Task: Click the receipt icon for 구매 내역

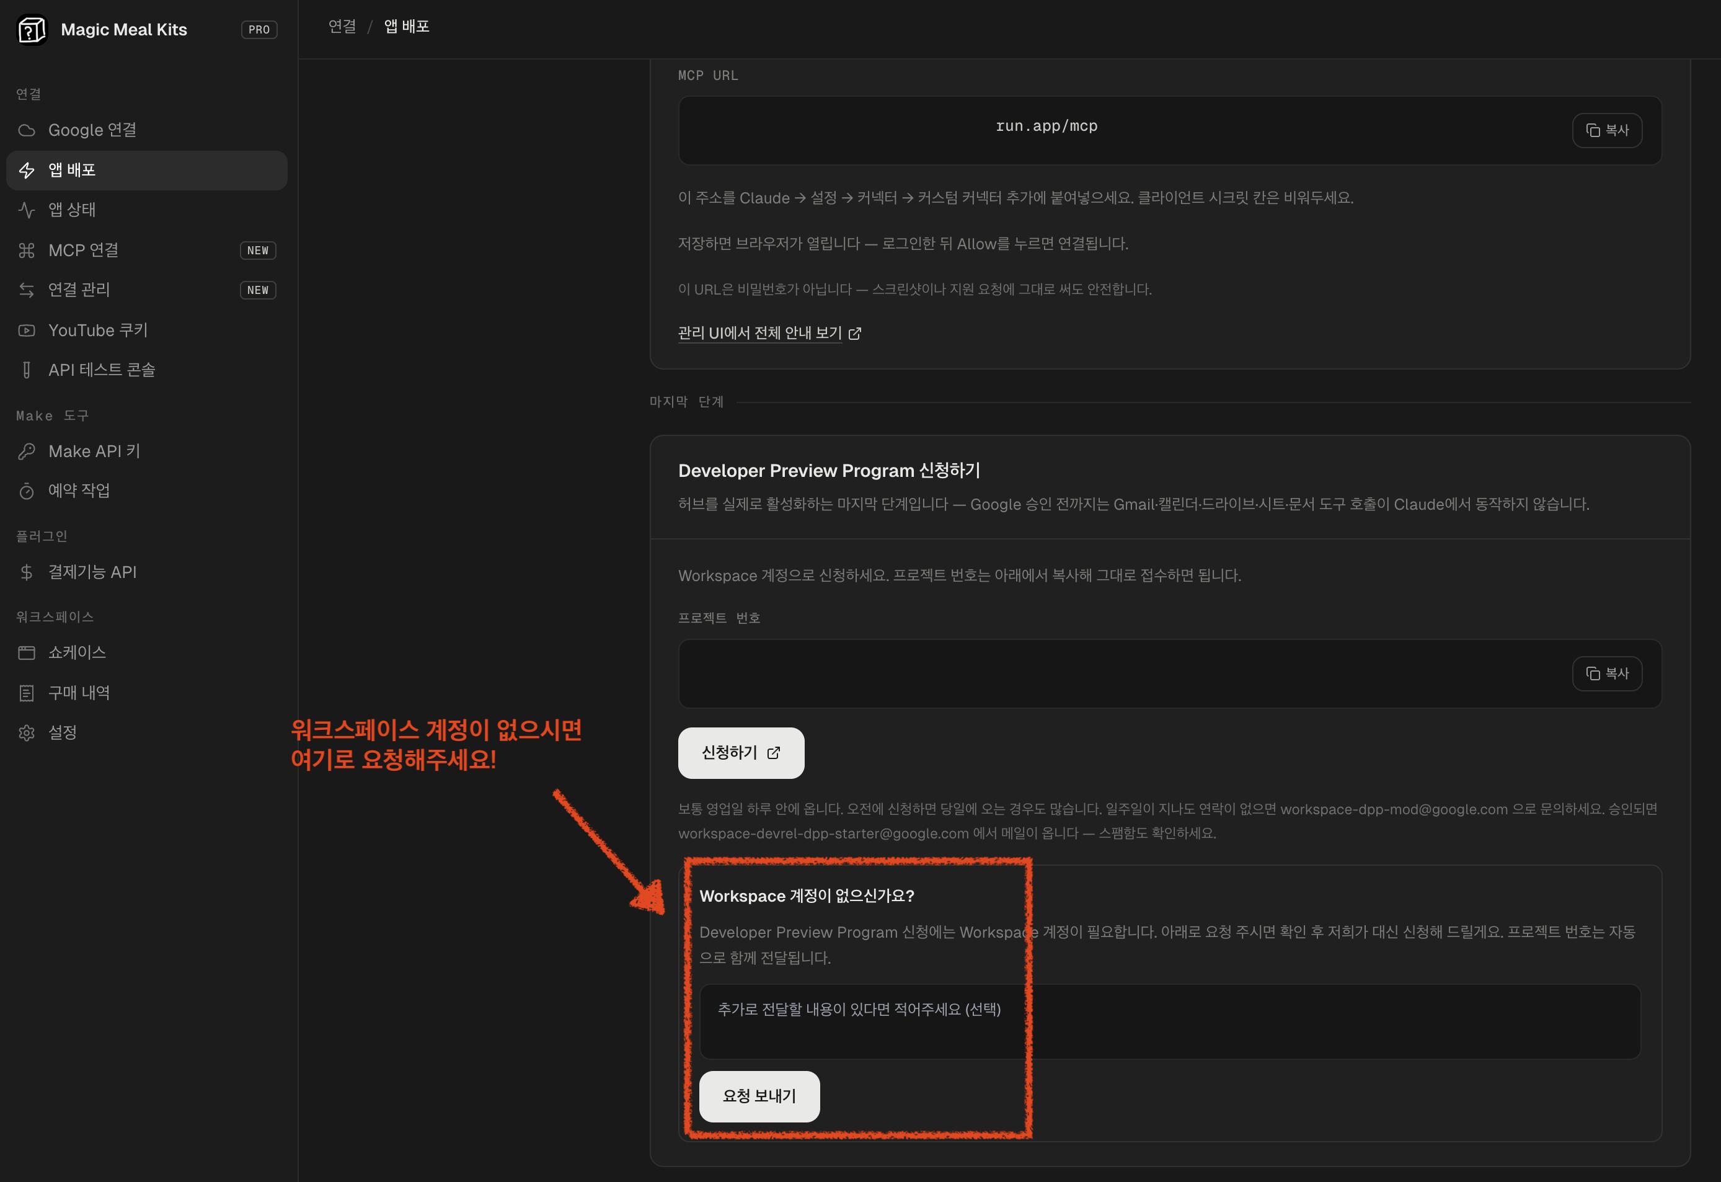Action: tap(27, 693)
